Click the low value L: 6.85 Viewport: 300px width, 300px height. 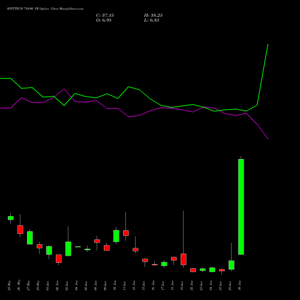152,20
